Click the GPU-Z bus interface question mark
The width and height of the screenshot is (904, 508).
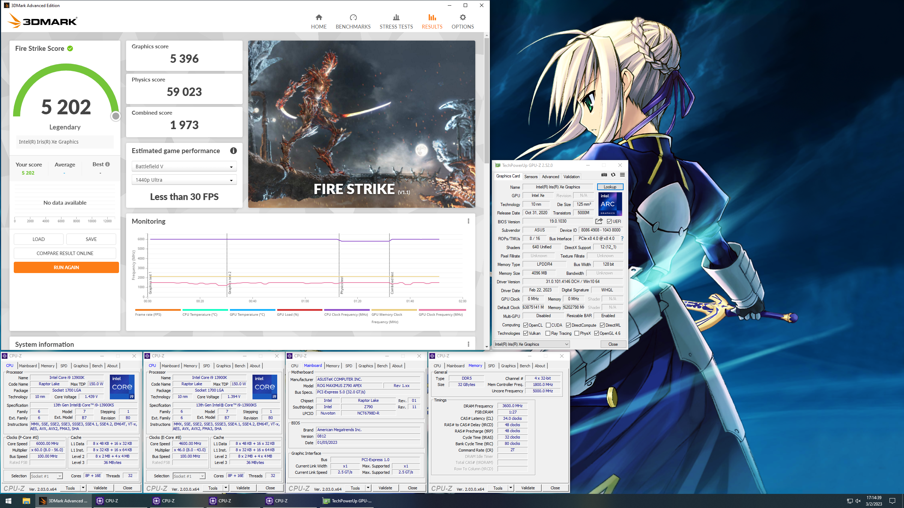622,238
